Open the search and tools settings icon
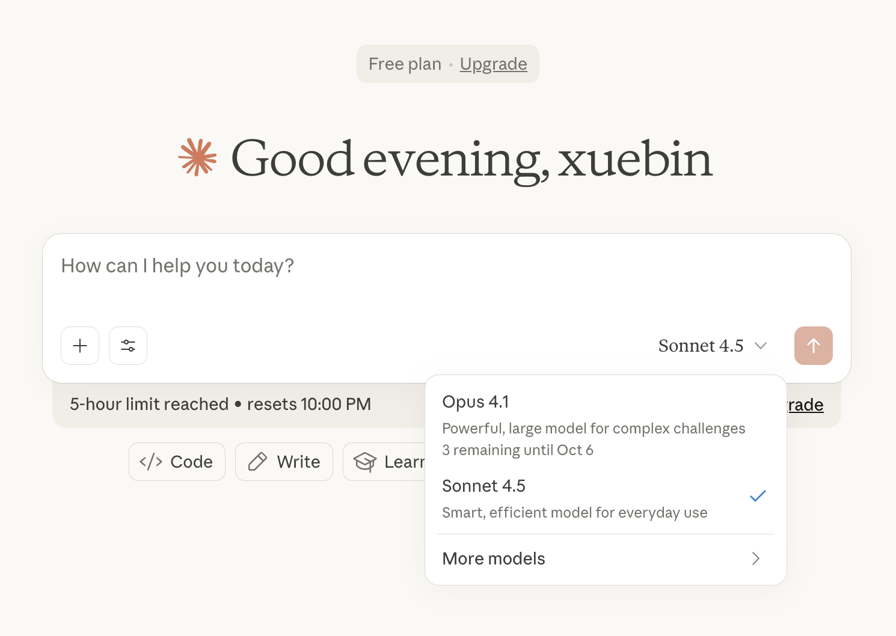Viewport: 896px width, 636px height. click(128, 346)
